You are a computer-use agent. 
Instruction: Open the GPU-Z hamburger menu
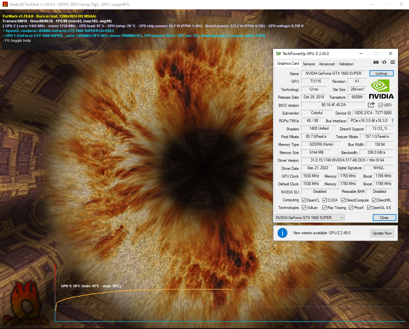pos(392,62)
